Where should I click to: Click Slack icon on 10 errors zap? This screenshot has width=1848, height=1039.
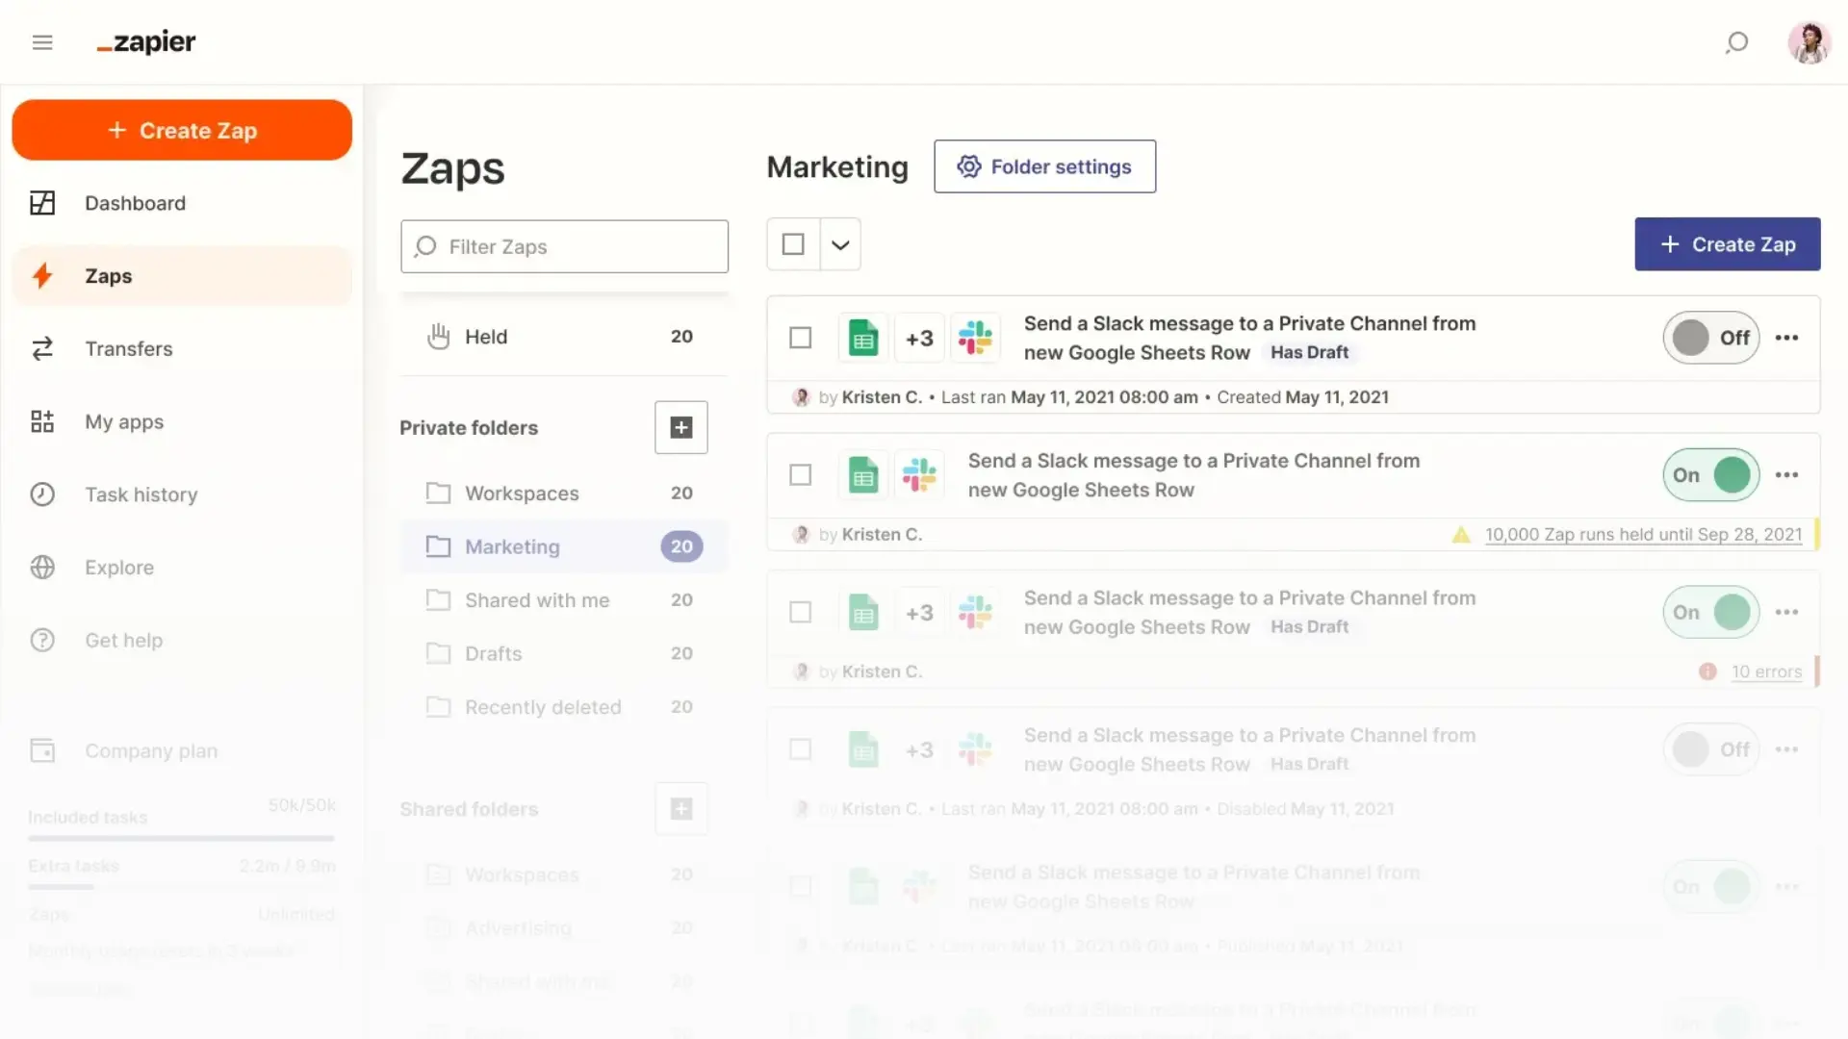tap(975, 613)
